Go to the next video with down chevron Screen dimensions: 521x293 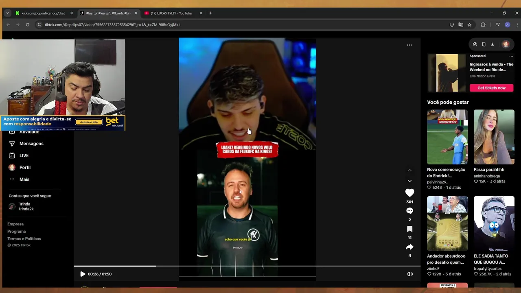[409, 181]
